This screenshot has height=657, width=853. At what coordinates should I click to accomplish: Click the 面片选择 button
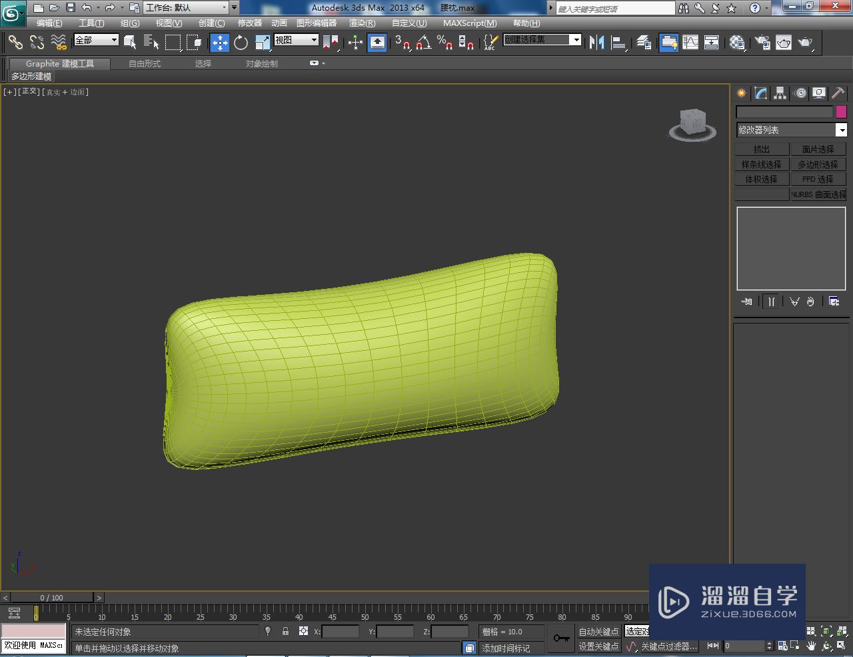818,149
